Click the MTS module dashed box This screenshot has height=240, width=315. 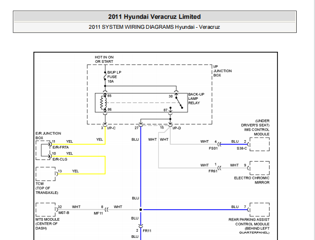pyautogui.click(x=45, y=210)
